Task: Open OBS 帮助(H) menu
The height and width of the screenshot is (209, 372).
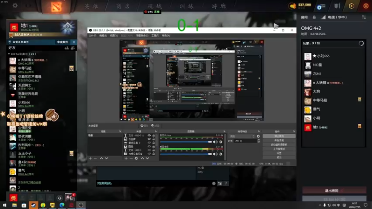Action: point(166,36)
